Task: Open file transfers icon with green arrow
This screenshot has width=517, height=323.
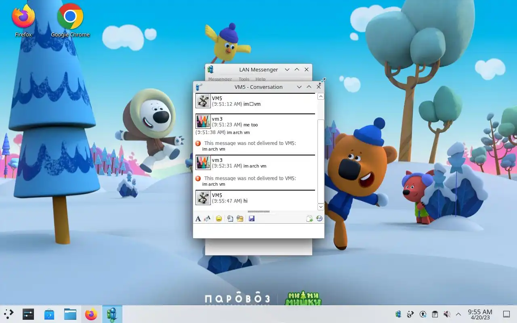Action: tap(309, 218)
